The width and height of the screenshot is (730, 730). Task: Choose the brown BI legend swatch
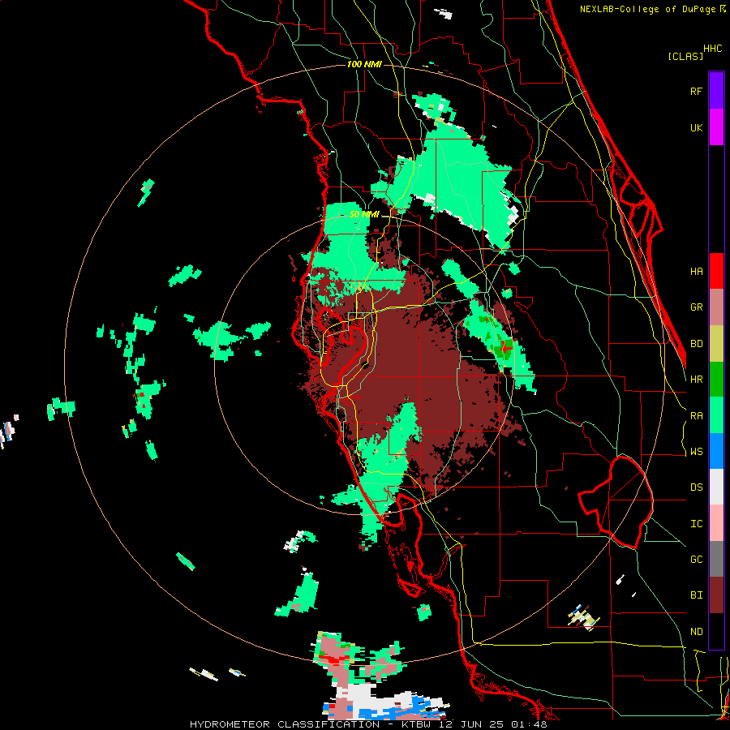716,595
